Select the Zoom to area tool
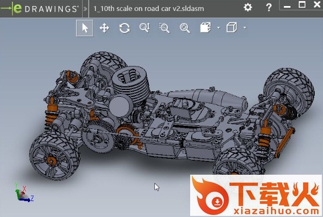The height and width of the screenshot is (217, 323). coord(164,28)
